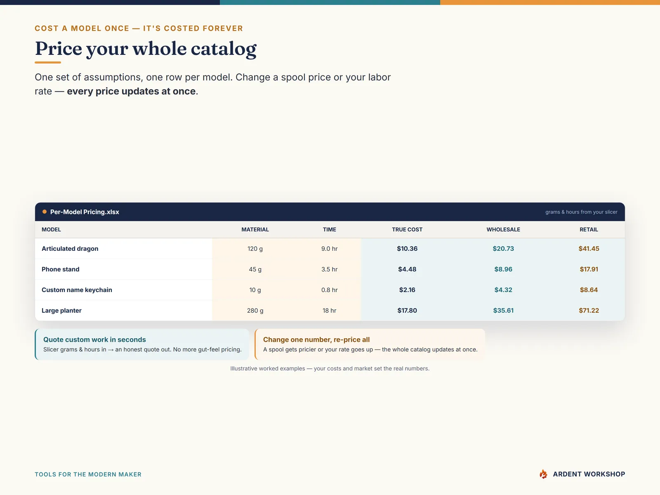Viewport: 660px width, 495px height.
Task: Select the WHOLESALE column header
Action: click(503, 229)
